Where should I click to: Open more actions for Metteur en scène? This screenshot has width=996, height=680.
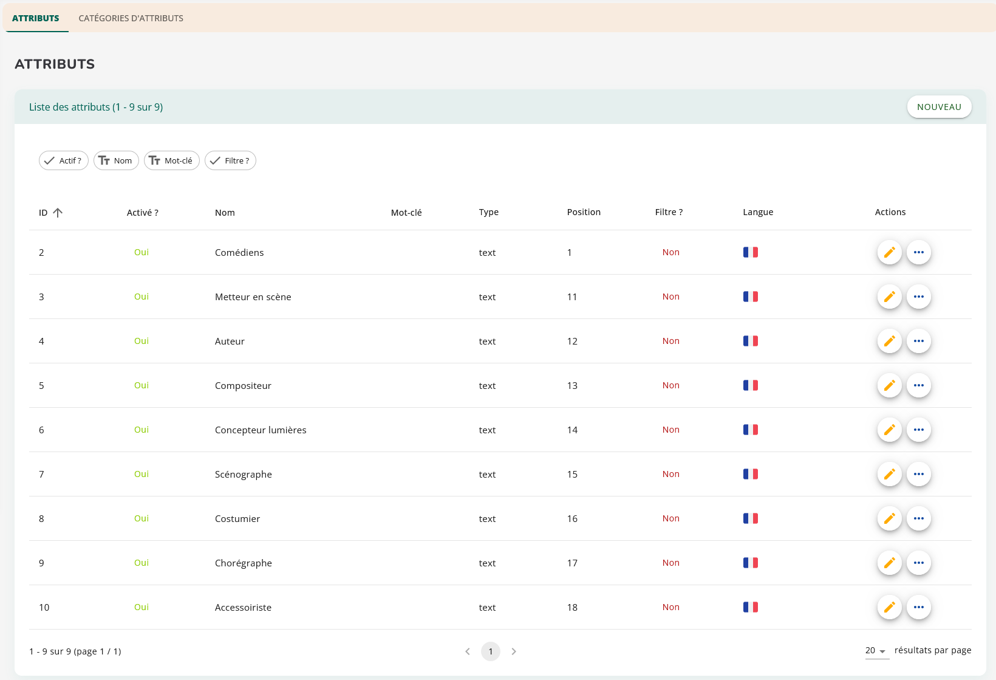(918, 297)
